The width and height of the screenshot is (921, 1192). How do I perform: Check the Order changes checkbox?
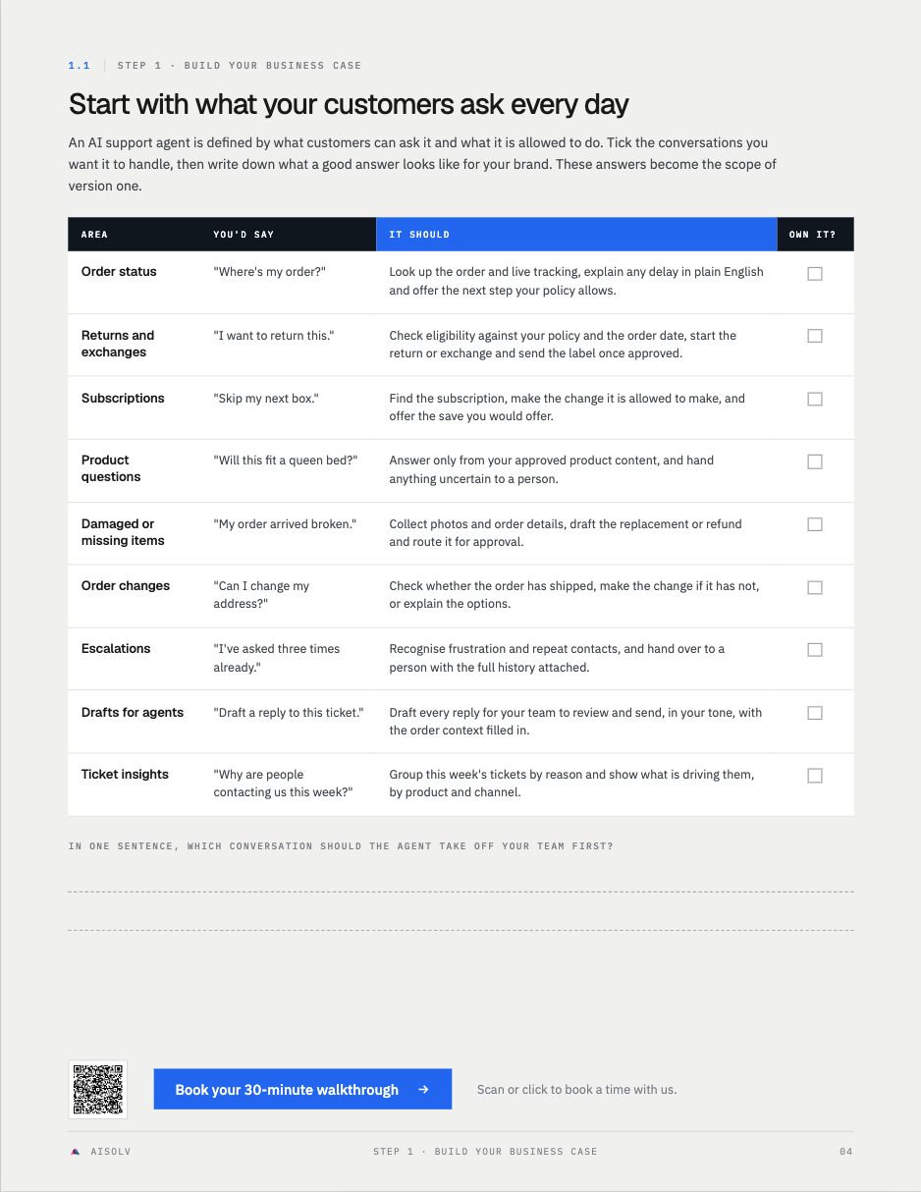tap(815, 587)
